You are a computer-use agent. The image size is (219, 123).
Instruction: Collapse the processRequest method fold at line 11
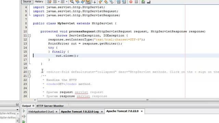click(x=29, y=36)
